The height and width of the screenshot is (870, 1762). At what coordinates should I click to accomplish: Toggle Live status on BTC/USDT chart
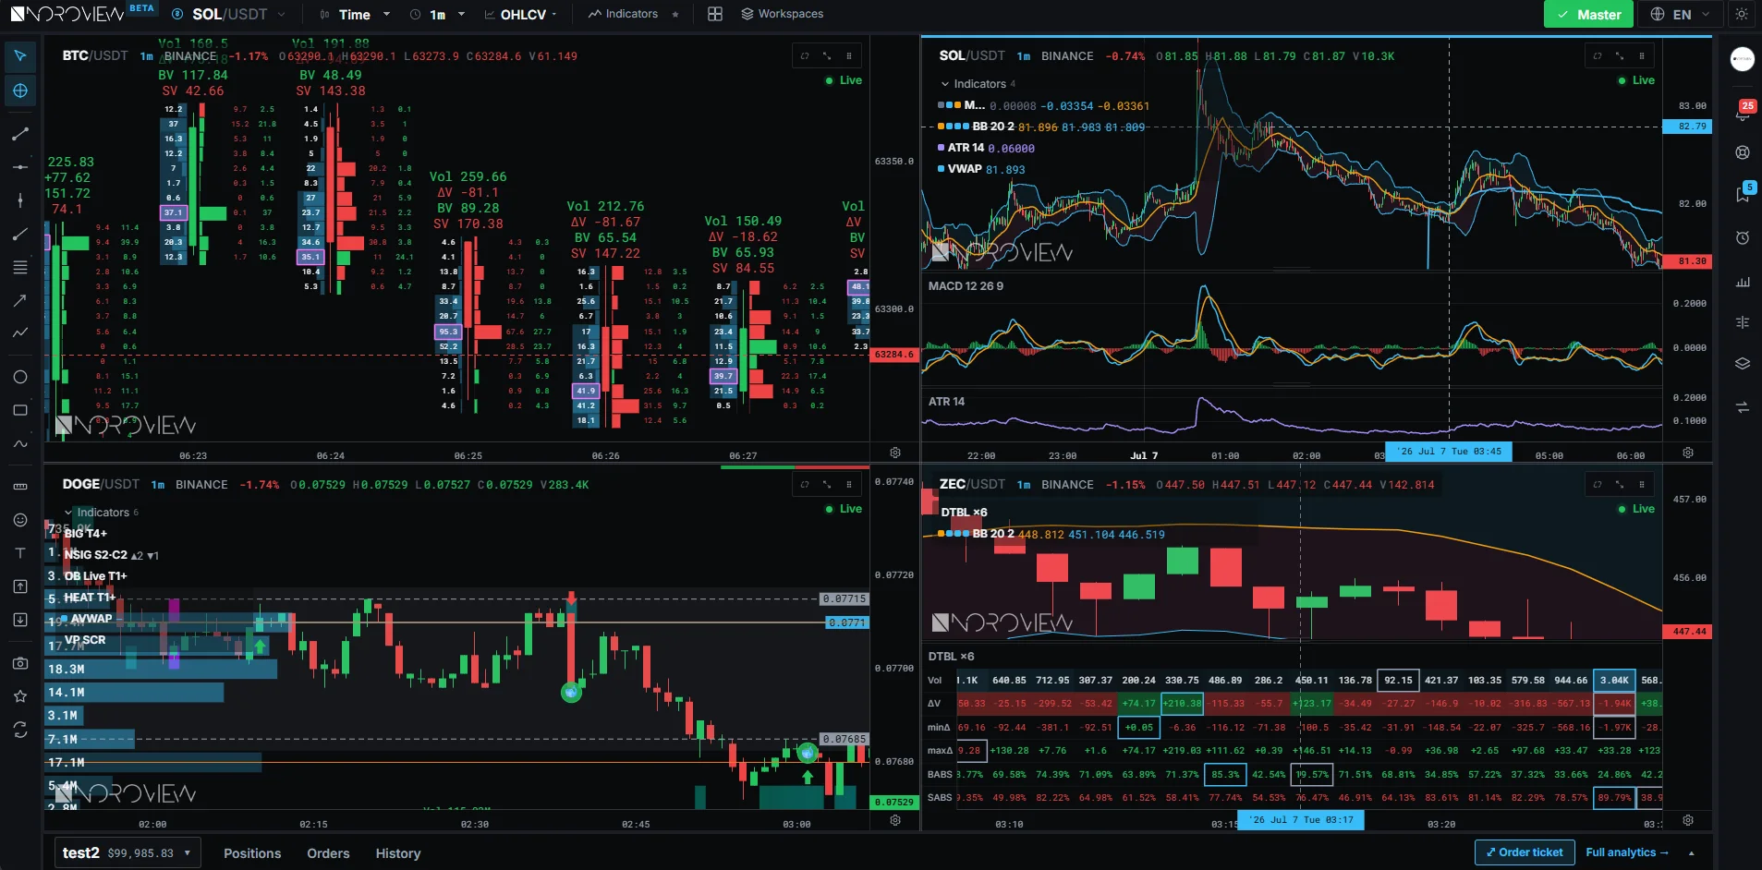844,80
